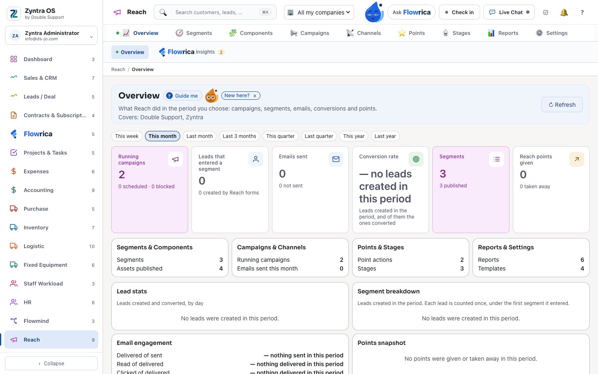Viewport: 598px width, 374px height.
Task: Open the help question mark icon
Action: point(582,12)
